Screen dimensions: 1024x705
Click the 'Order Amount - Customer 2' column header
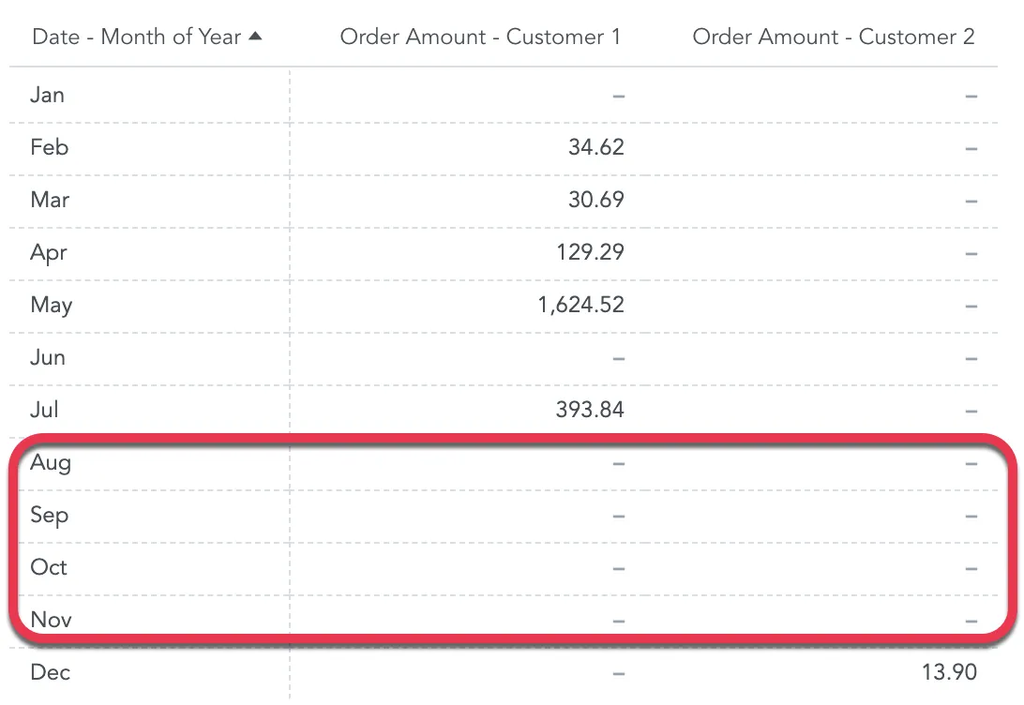coord(835,37)
